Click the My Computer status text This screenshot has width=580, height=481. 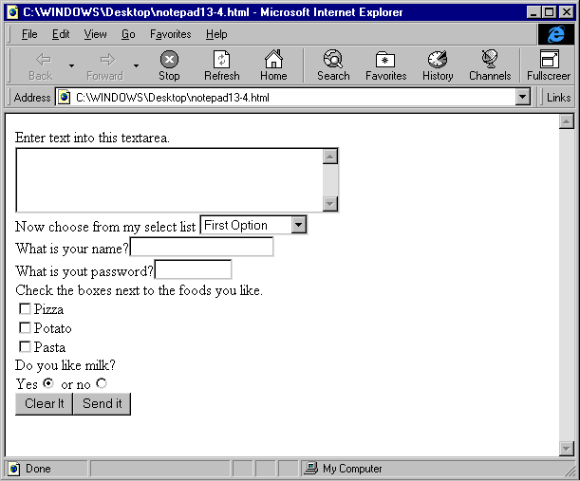352,469
